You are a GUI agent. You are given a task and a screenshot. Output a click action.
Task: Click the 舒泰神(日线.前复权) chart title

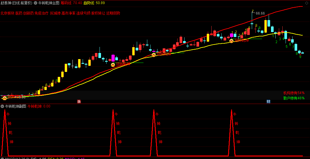(x=16, y=3)
